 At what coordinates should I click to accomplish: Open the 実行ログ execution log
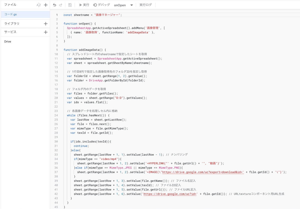pyautogui.click(x=145, y=5)
